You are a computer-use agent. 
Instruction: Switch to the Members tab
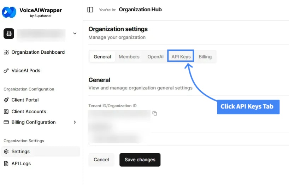pos(129,57)
